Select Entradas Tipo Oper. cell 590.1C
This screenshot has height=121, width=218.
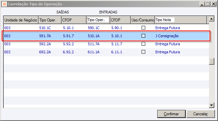(x=94, y=28)
